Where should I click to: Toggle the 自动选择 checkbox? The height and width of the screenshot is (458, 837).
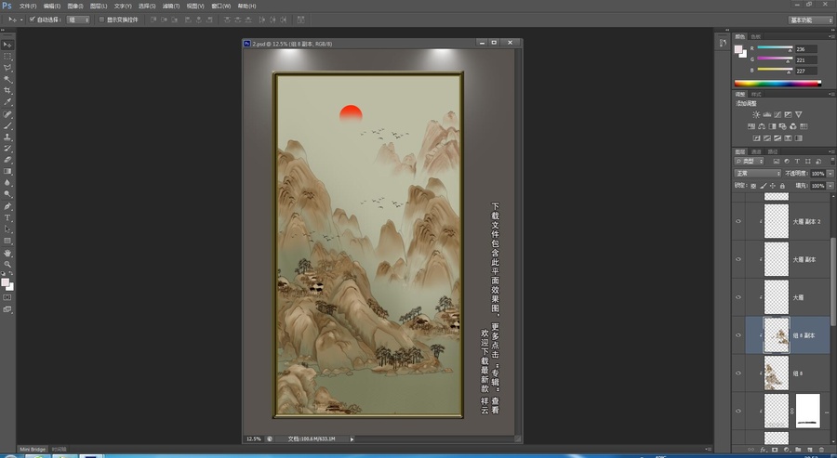32,20
